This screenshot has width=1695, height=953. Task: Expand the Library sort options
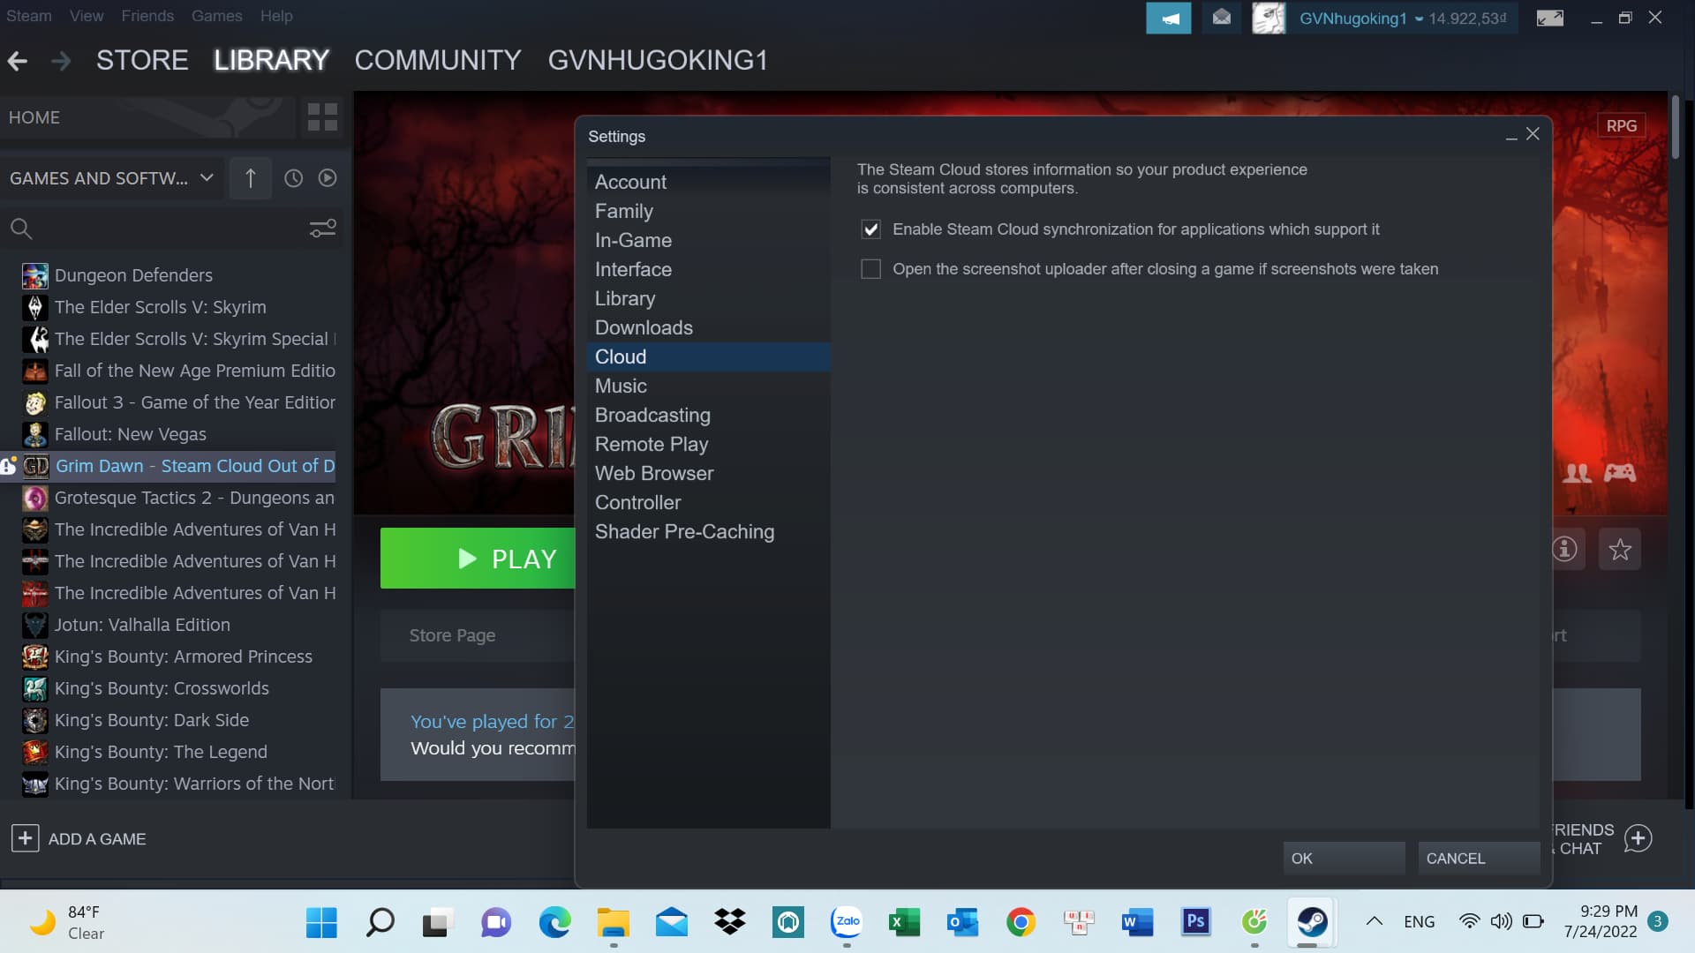(249, 176)
